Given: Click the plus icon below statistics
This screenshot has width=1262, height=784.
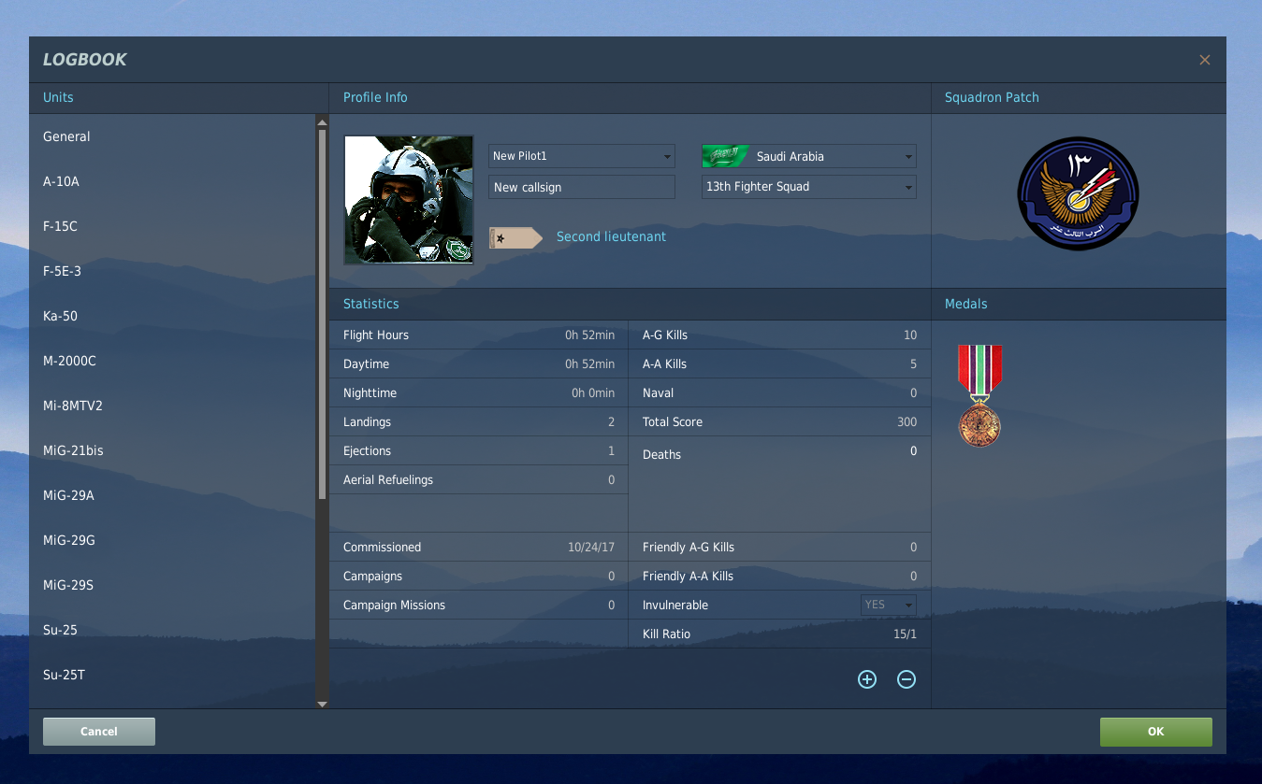Looking at the screenshot, I should (867, 679).
